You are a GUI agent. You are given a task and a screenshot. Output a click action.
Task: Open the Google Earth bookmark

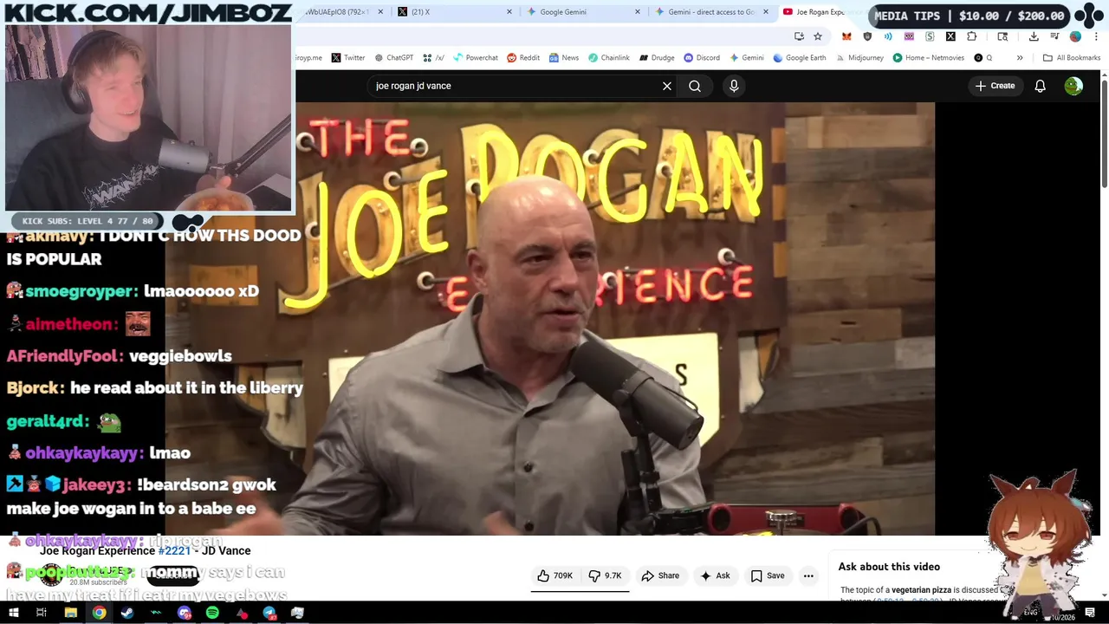pyautogui.click(x=799, y=58)
